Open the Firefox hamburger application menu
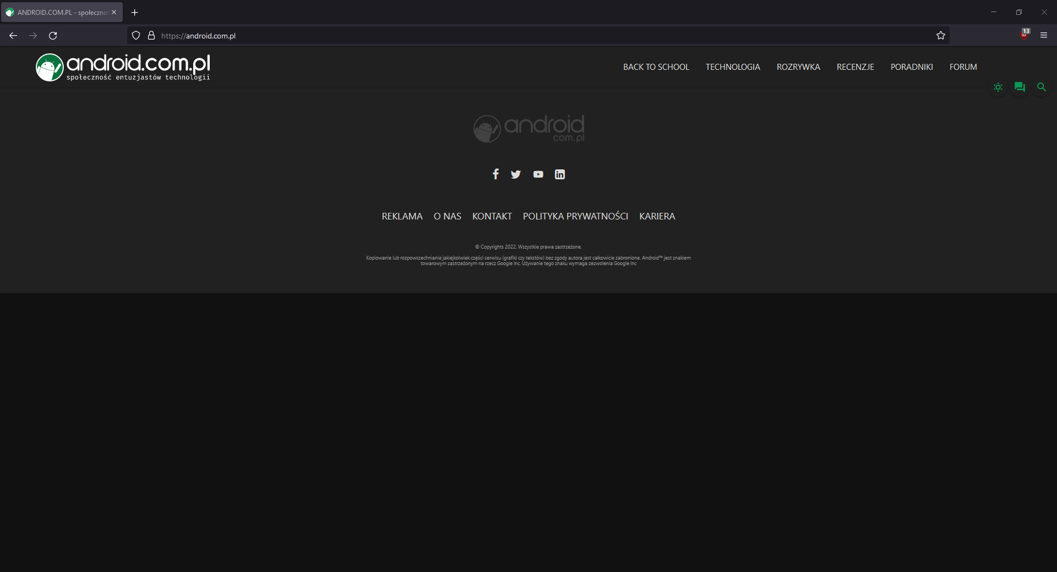 [x=1044, y=35]
